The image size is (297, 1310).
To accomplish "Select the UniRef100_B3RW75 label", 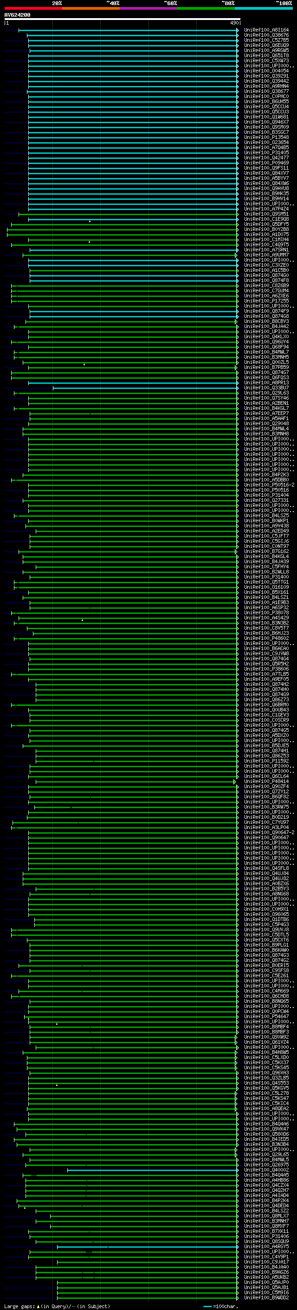I will click(266, 807).
